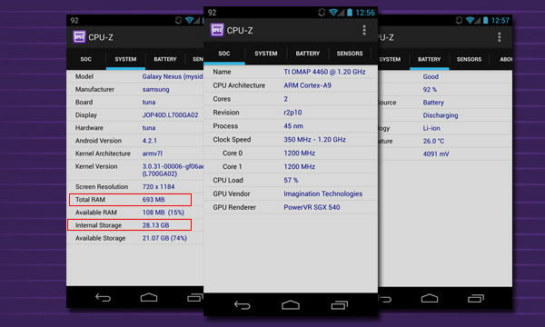Tap Recent apps button on middle screen
The width and height of the screenshot is (545, 327).
point(339,305)
